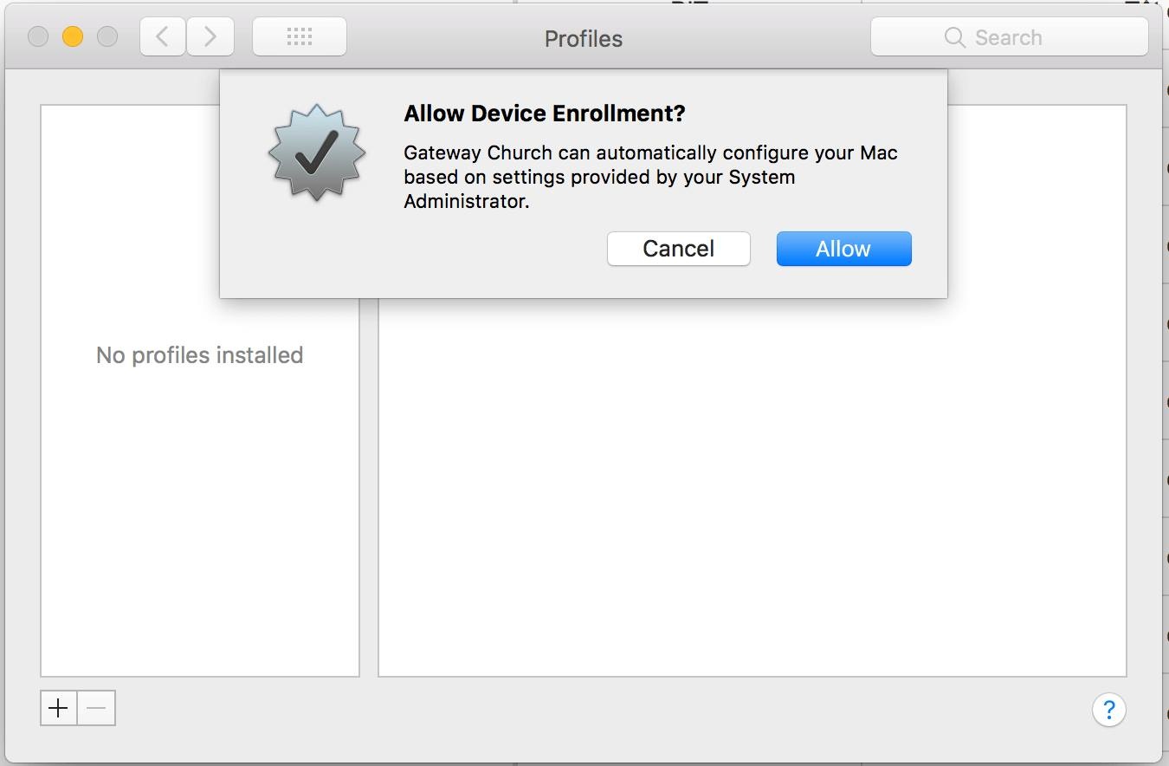The height and width of the screenshot is (766, 1169).
Task: Click the gray close window button
Action: click(x=38, y=36)
